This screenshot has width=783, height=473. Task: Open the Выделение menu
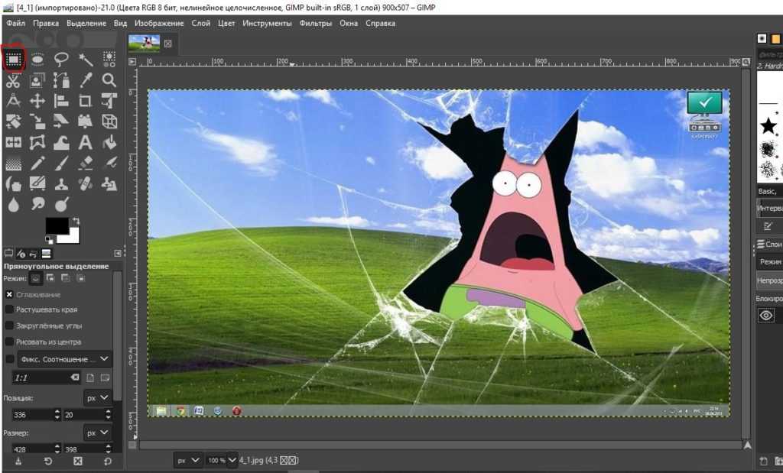point(86,24)
